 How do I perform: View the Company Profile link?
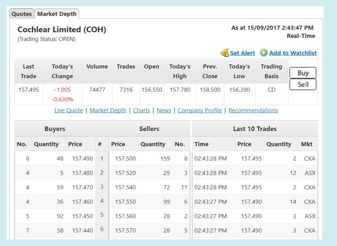(200, 110)
